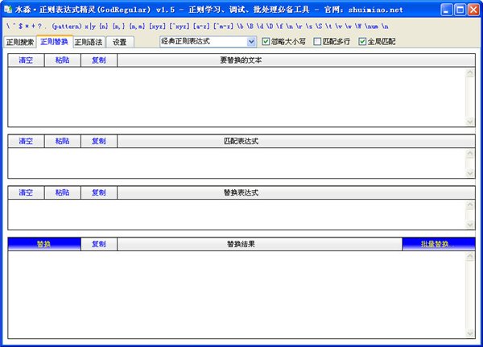
Task: Insert the \f form feed token
Action: tap(279, 27)
